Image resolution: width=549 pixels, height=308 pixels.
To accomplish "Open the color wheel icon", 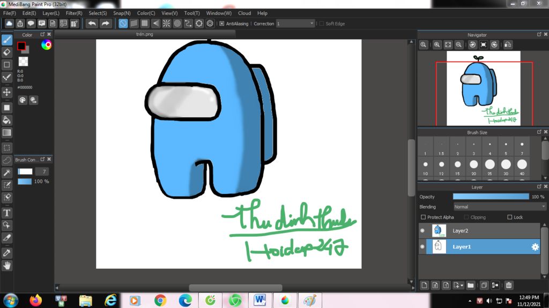I will tap(46, 45).
